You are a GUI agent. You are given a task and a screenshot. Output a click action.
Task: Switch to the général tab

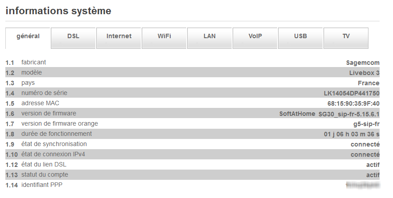(28, 36)
